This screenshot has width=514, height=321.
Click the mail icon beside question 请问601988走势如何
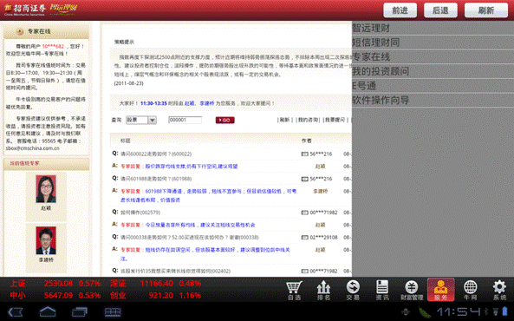pyautogui.click(x=304, y=179)
